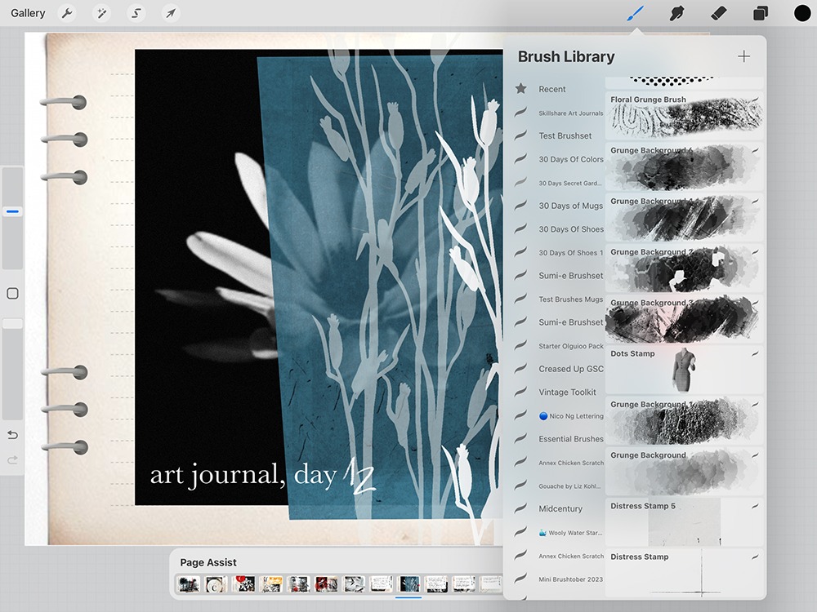Open the Mini Brushtober 2023 set
The image size is (817, 612).
click(570, 579)
